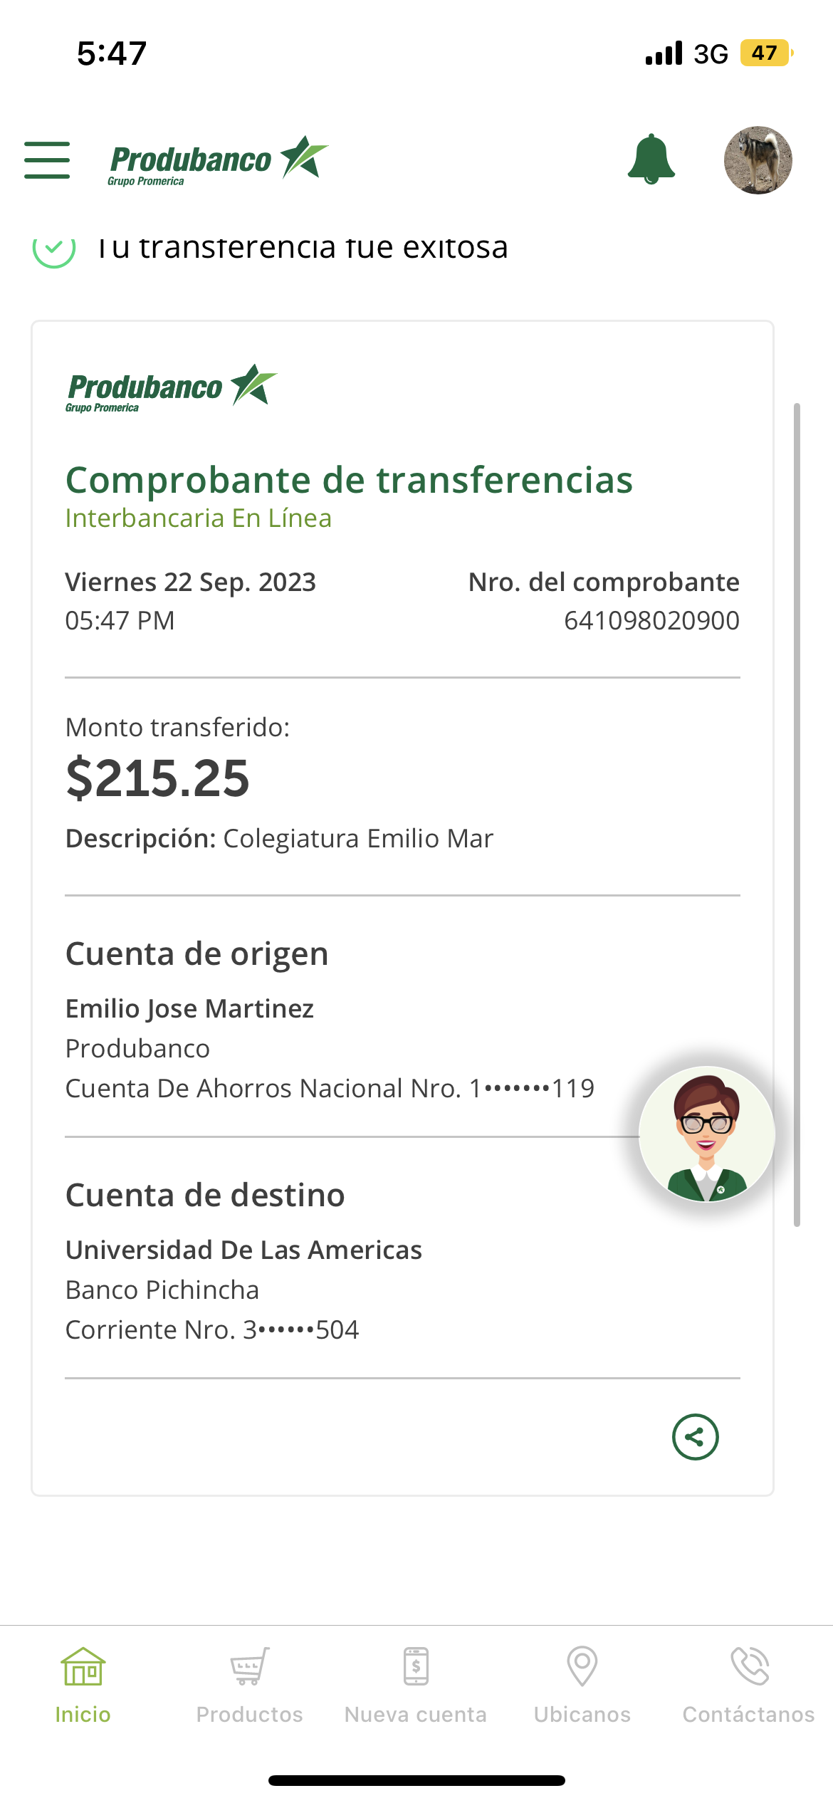The image size is (833, 1803).
Task: Tap Universidad De Las Americas destination name
Action: point(243,1250)
